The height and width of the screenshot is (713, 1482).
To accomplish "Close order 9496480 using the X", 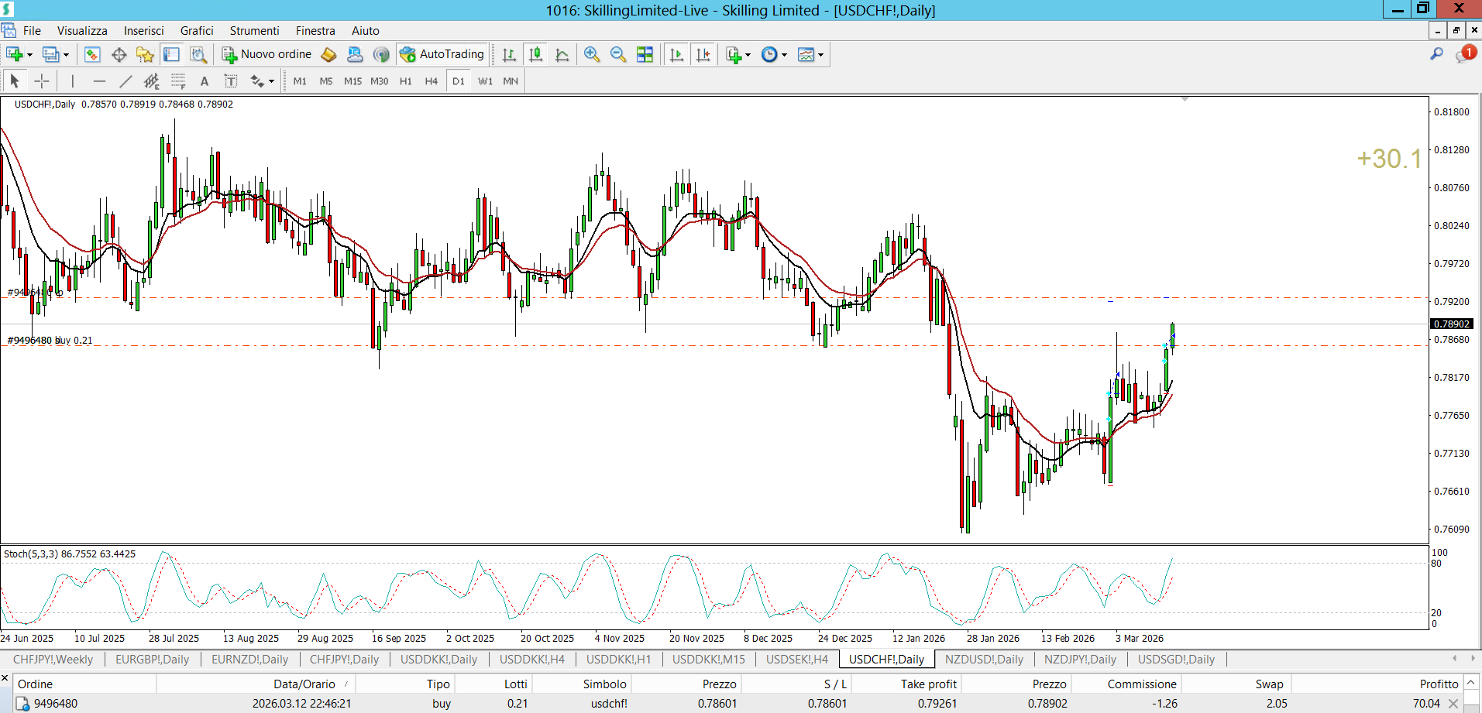I will point(1453,704).
